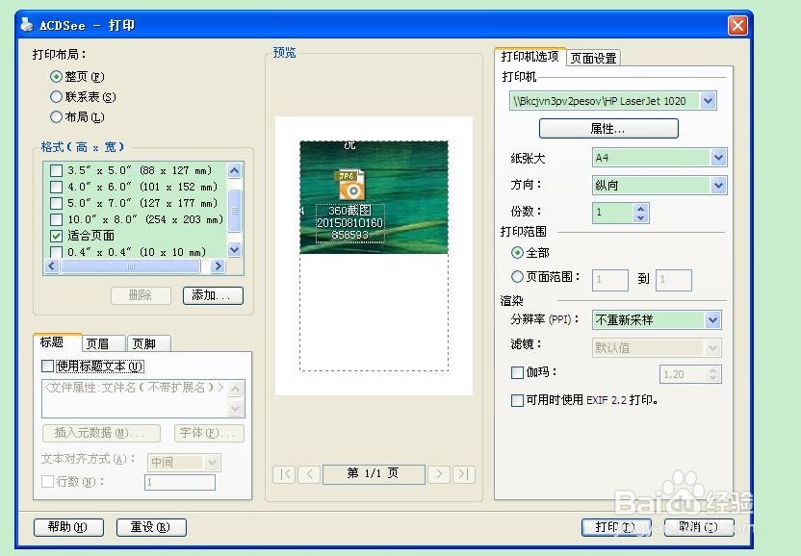Screen dimensions: 801x556
Task: Open the printer selection dropdown
Action: [708, 101]
